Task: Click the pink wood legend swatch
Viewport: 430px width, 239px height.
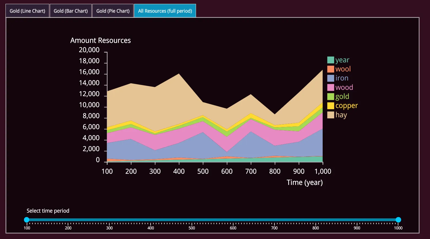Action: [331, 87]
